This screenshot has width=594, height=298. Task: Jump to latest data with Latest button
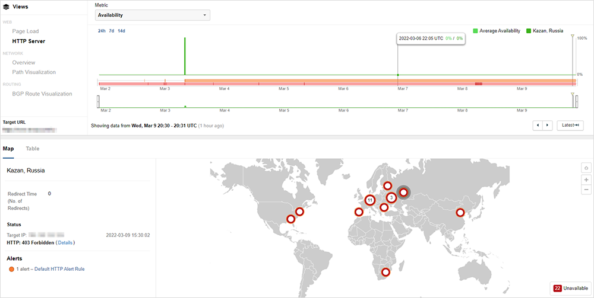[x=570, y=125]
